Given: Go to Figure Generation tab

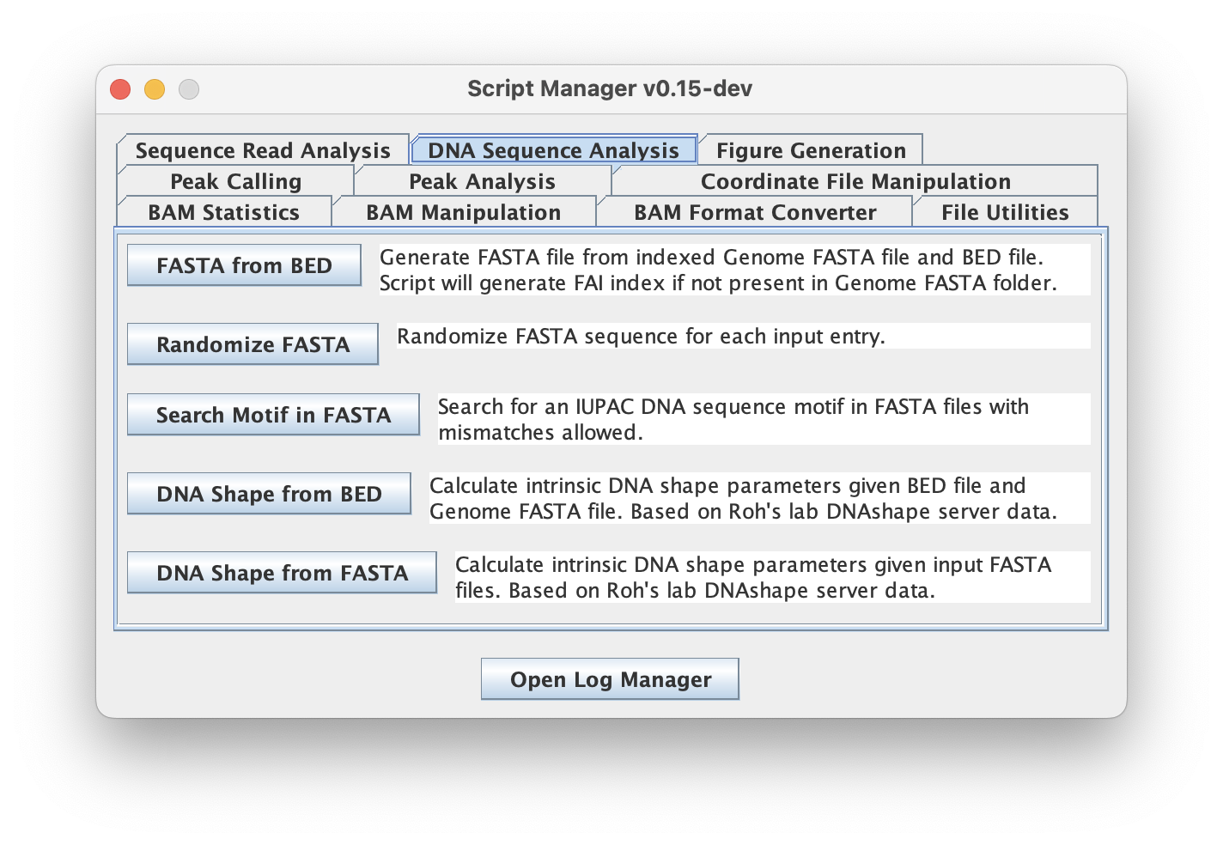Looking at the screenshot, I should (x=811, y=150).
